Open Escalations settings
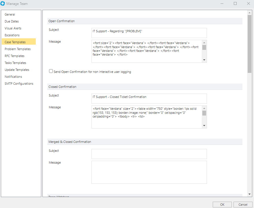Screen dimensions: 254x208 coord(12,35)
